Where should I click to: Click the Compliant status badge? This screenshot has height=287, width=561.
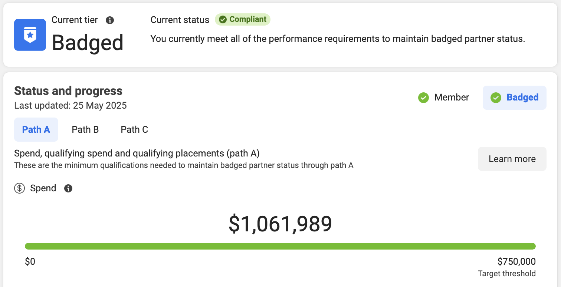(x=243, y=20)
